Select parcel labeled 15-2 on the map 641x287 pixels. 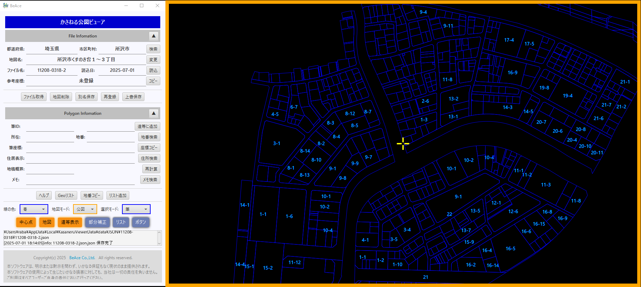pos(268,268)
